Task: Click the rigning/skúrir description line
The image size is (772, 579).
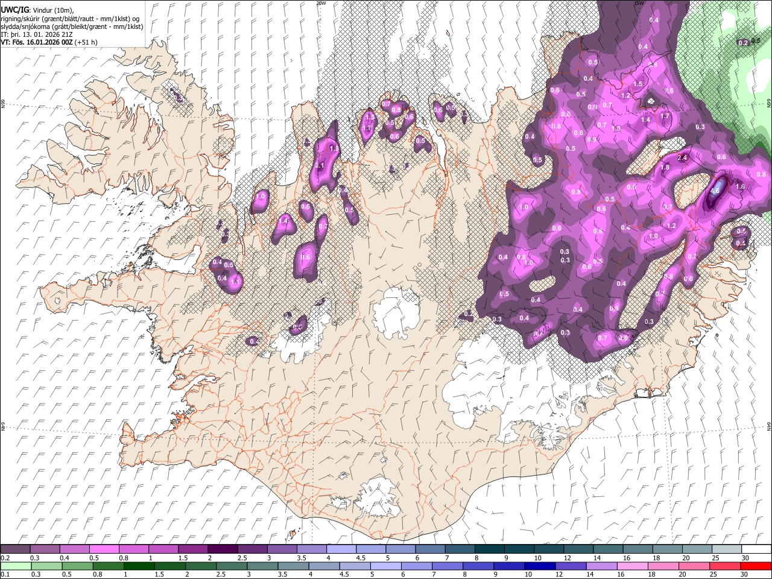Action: click(x=70, y=18)
